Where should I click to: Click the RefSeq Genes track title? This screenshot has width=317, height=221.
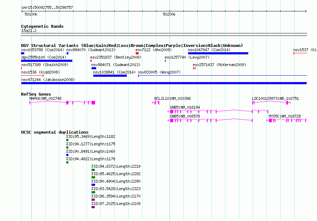(x=36, y=94)
